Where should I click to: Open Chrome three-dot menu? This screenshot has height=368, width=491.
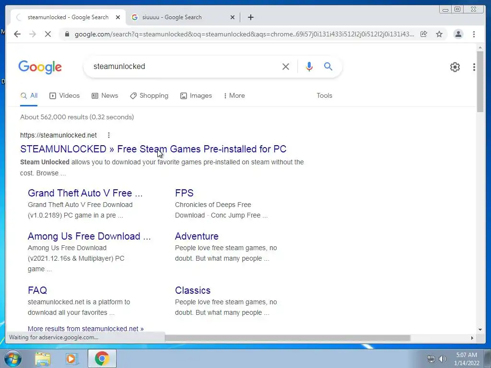(474, 34)
